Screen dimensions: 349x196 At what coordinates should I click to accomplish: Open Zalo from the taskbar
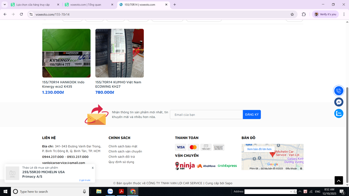pyautogui.click(x=110, y=192)
